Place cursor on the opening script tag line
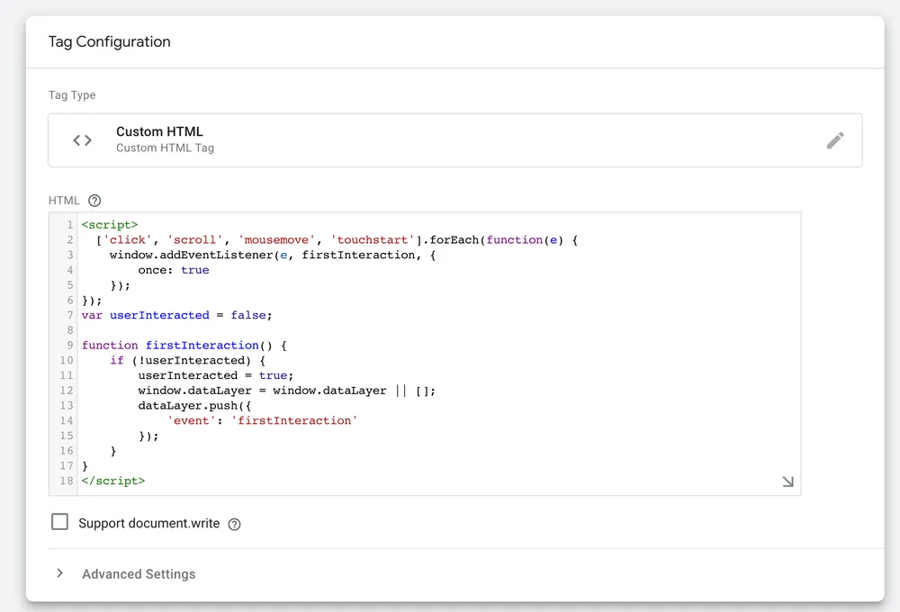The width and height of the screenshot is (900, 612). tap(110, 225)
